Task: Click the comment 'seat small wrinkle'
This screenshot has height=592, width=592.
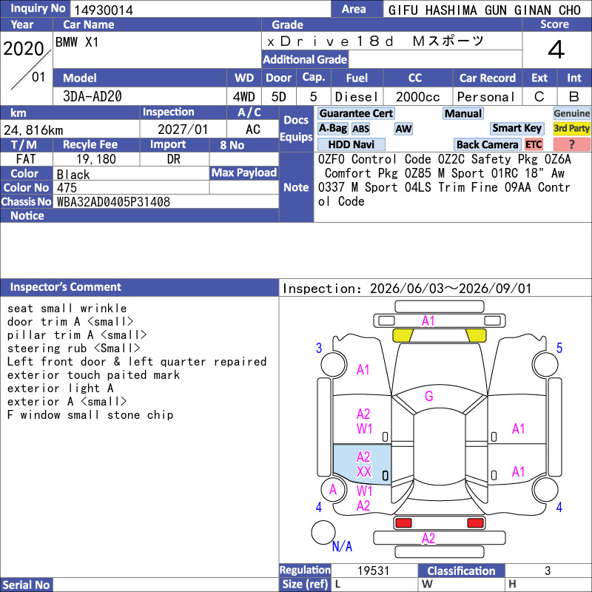Action: (x=67, y=308)
